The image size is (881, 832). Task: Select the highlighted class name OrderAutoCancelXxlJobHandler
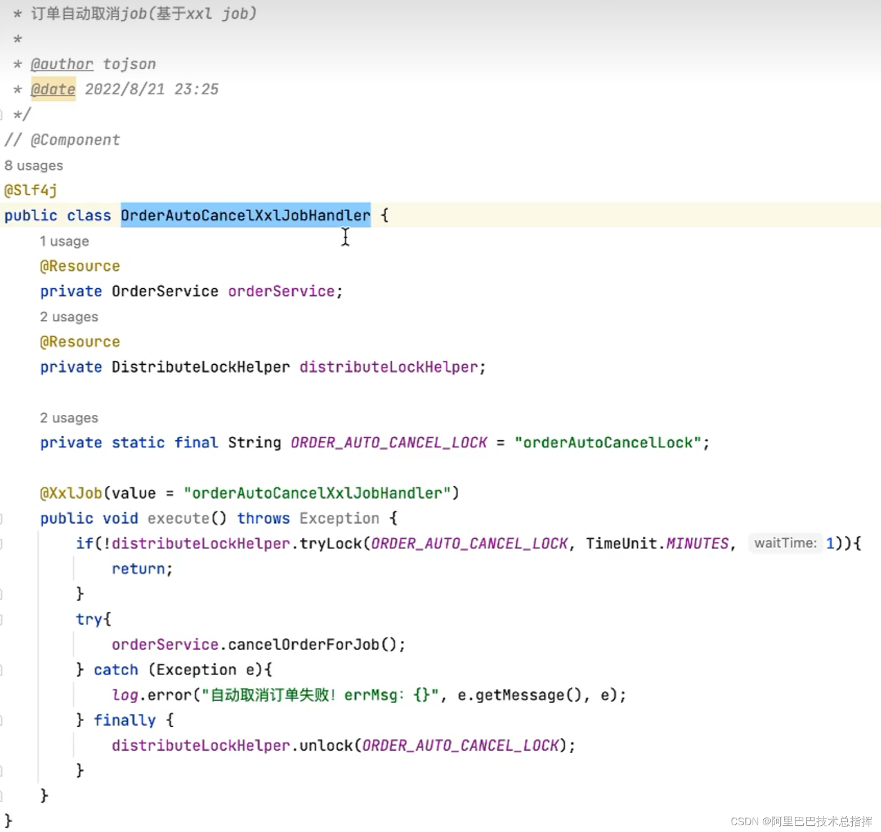point(245,216)
